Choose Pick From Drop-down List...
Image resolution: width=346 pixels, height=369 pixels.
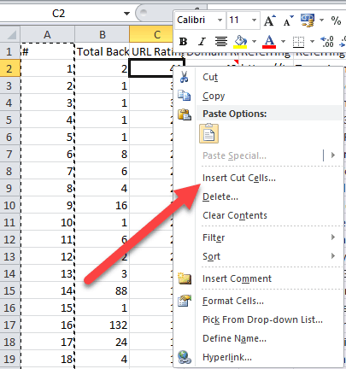point(262,319)
